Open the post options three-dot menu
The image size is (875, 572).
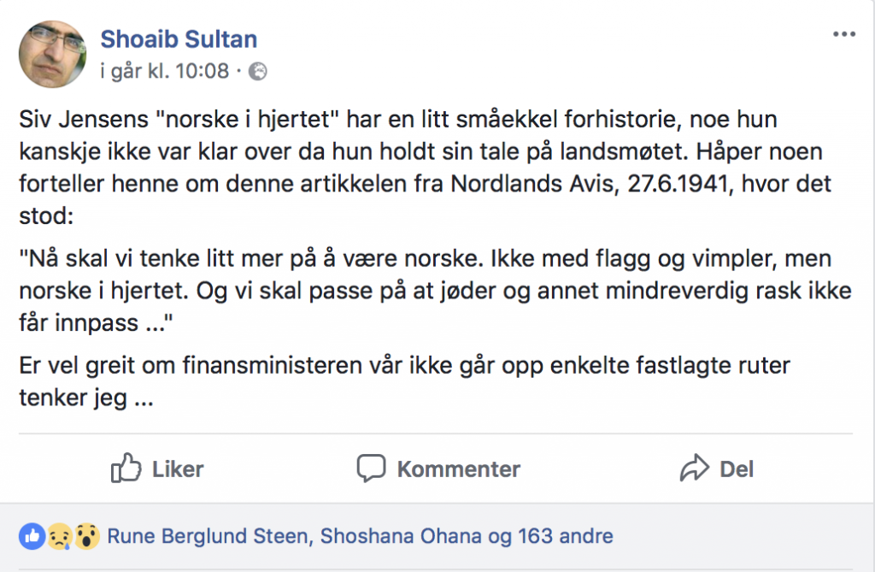coord(843,34)
